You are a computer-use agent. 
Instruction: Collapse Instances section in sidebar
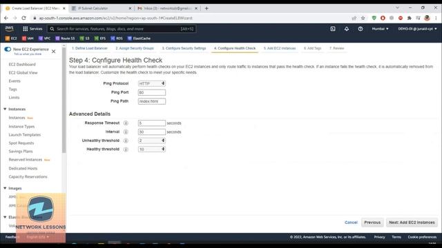coord(5,109)
